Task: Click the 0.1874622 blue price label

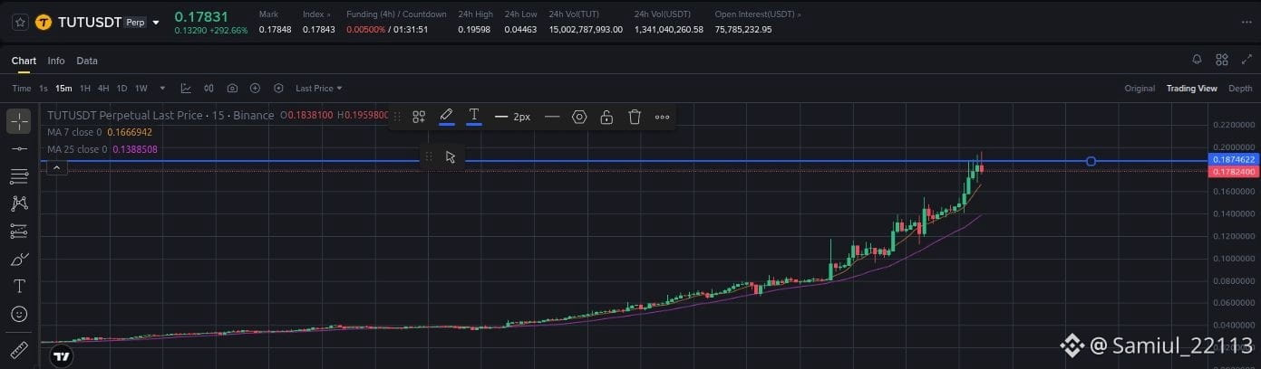Action: [1233, 159]
